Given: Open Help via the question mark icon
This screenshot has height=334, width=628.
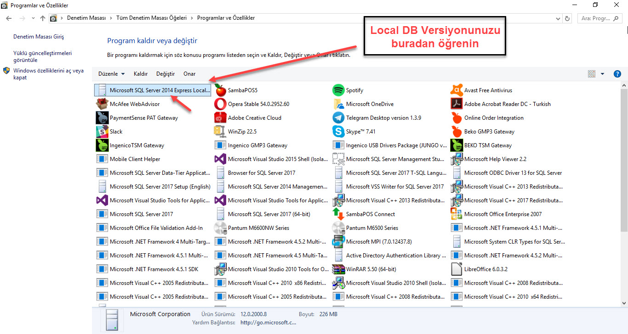Looking at the screenshot, I should click(617, 73).
